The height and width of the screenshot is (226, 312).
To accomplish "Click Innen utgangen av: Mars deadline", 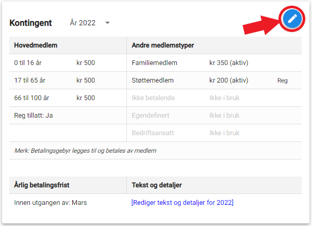I will click(51, 202).
